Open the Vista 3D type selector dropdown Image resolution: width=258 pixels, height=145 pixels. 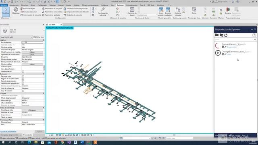[x=44, y=31]
